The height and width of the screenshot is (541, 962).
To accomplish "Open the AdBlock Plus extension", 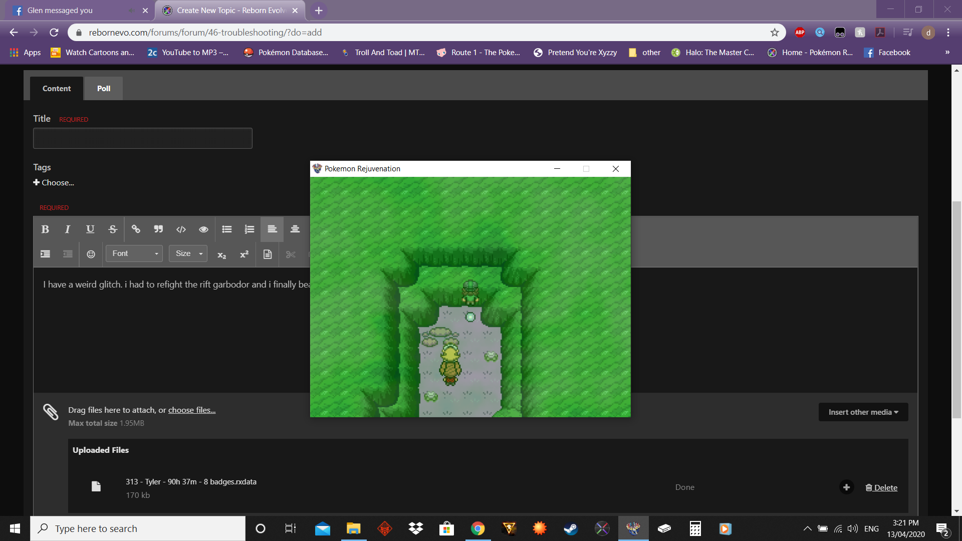I will [x=800, y=33].
